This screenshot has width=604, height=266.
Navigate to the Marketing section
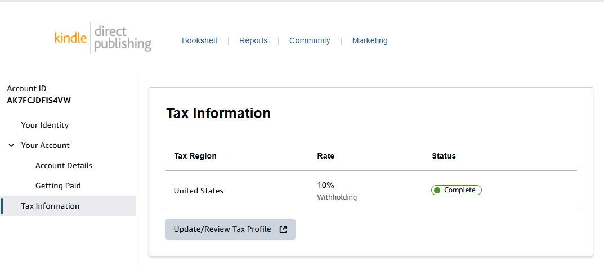click(370, 40)
